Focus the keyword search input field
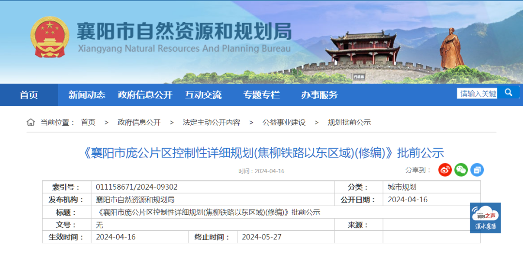 (478, 93)
